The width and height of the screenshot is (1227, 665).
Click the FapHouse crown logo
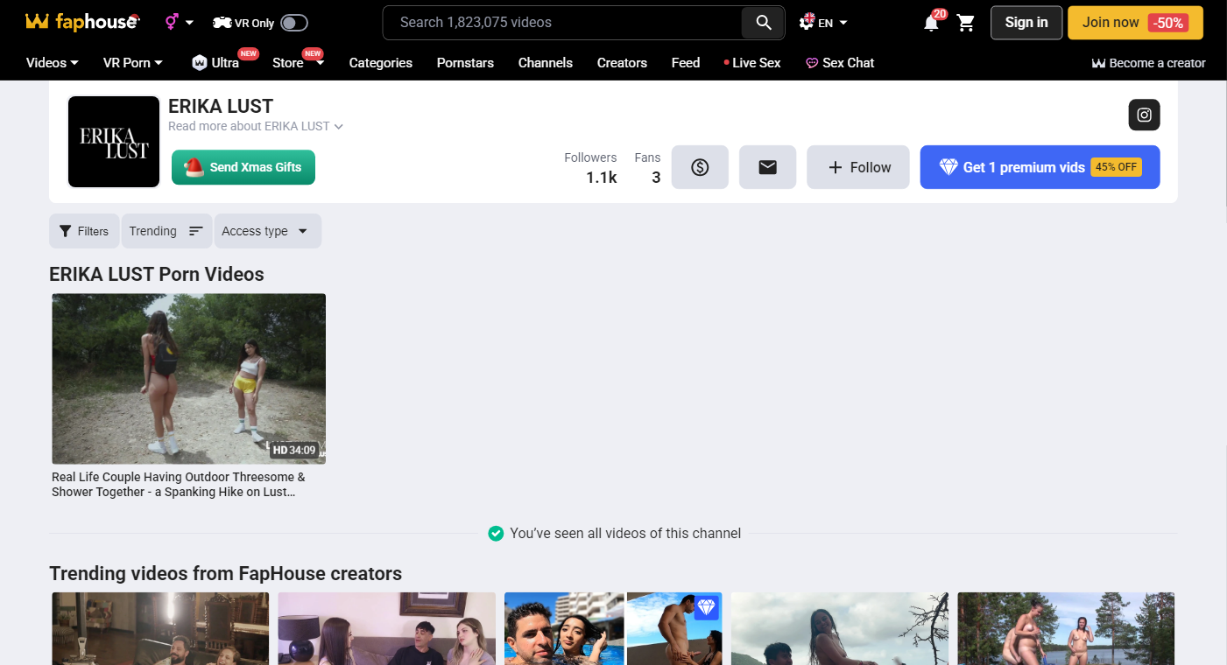coord(82,22)
